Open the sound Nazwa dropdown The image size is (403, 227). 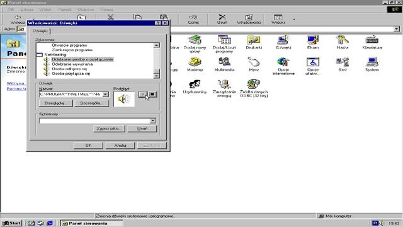105,95
